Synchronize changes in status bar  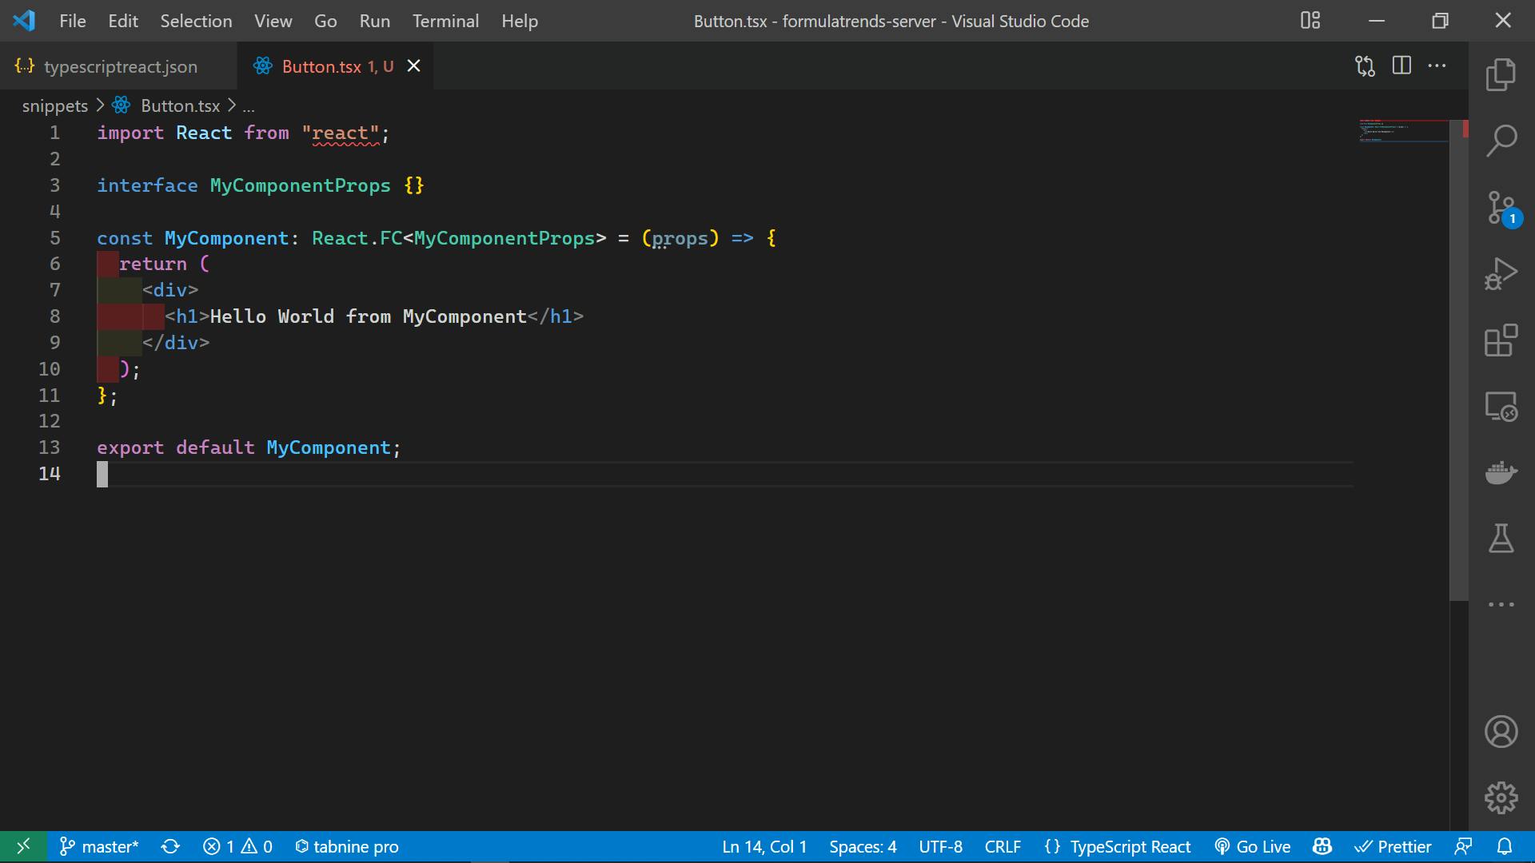[x=170, y=846]
